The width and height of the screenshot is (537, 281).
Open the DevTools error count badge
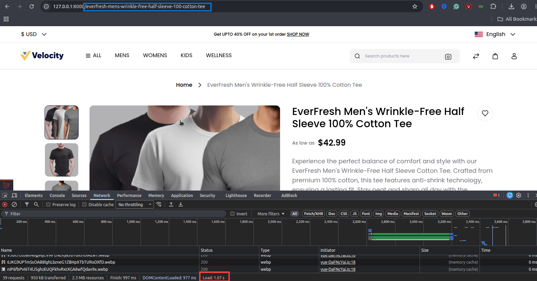point(497,195)
